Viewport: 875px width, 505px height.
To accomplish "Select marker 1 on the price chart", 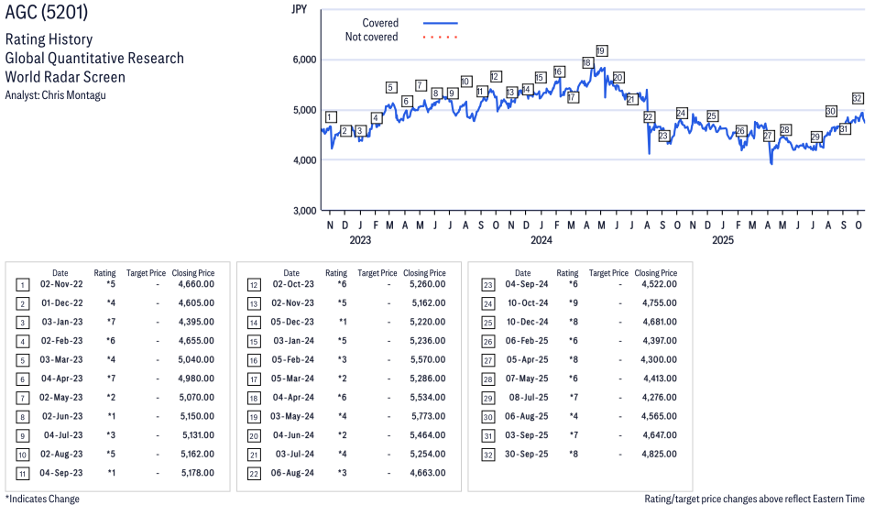I will point(331,116).
